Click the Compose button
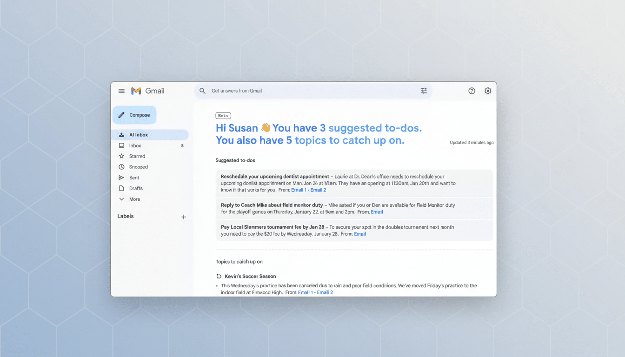 [134, 115]
